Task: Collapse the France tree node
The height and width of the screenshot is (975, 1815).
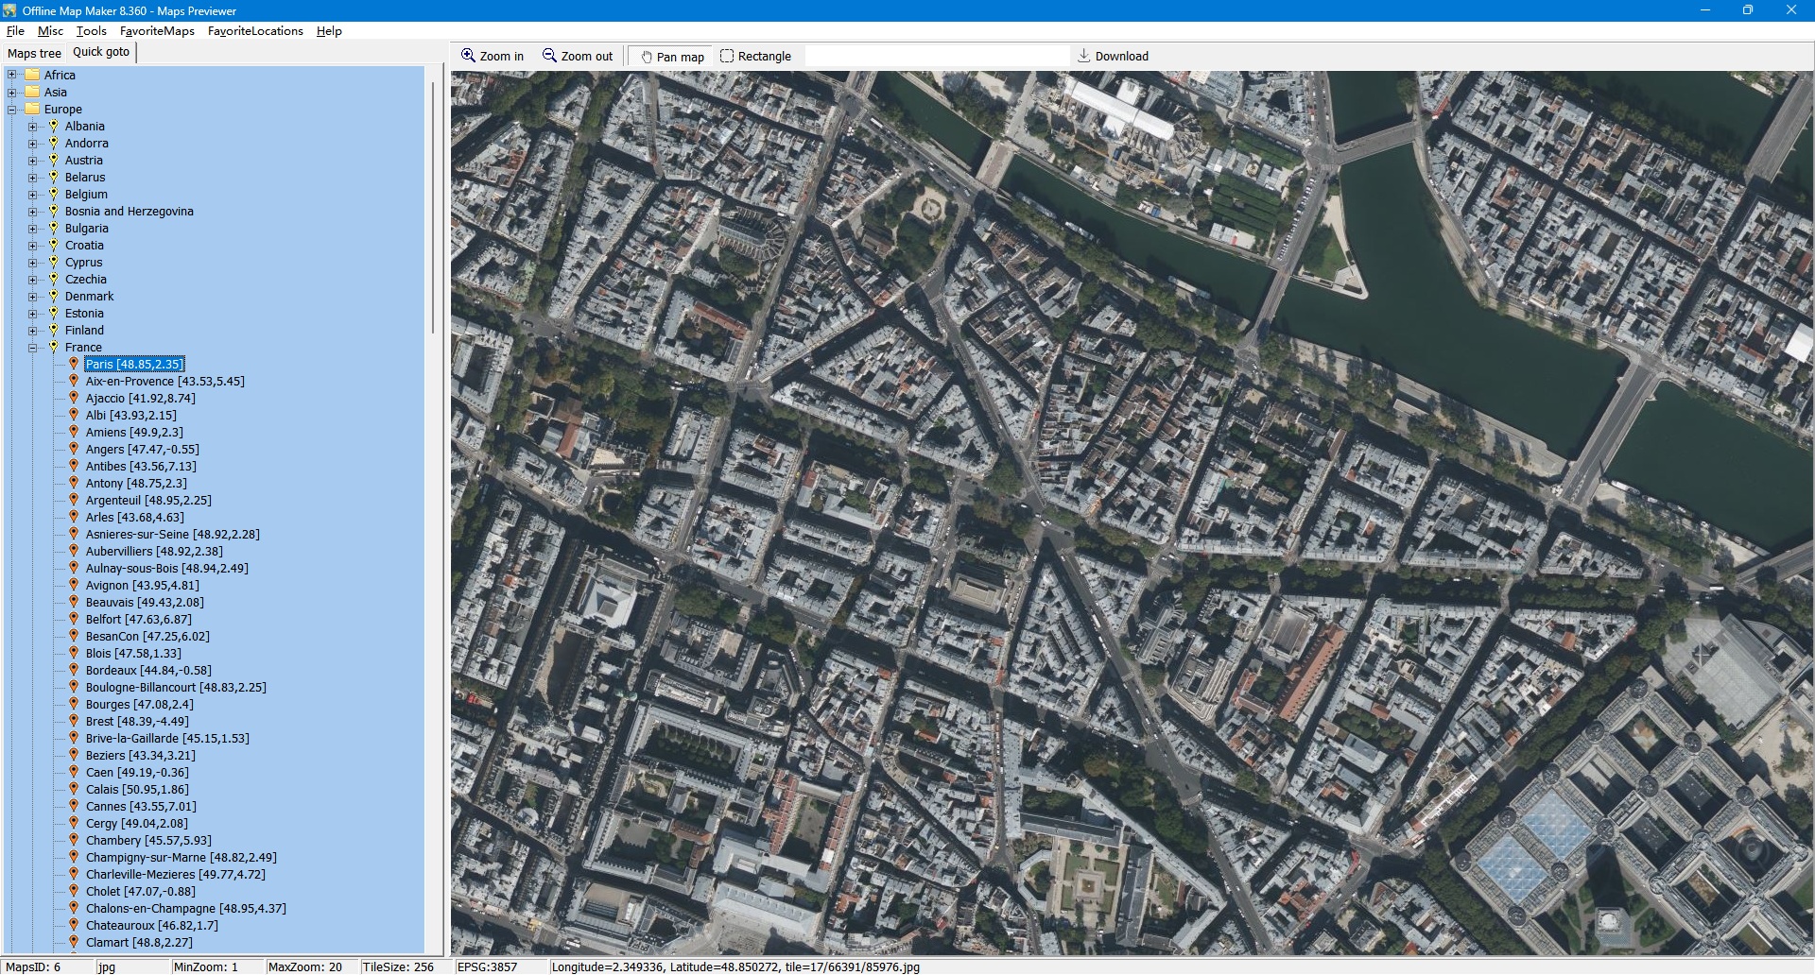Action: tap(33, 347)
